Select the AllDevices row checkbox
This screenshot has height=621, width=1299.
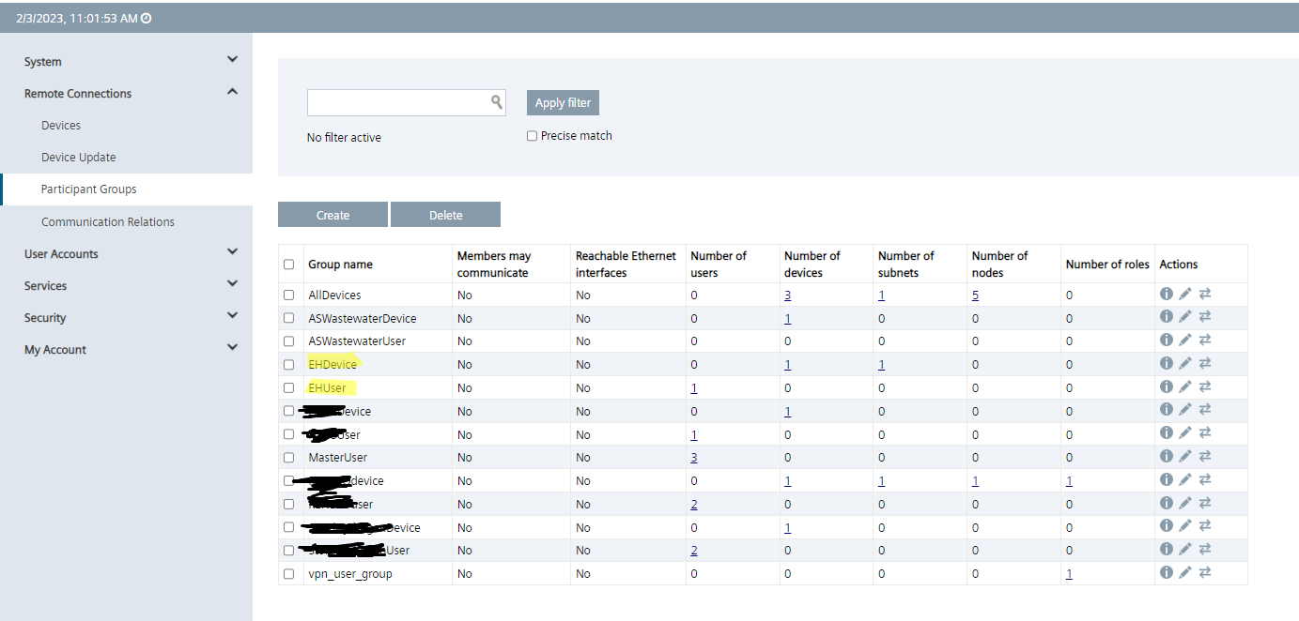pos(289,295)
